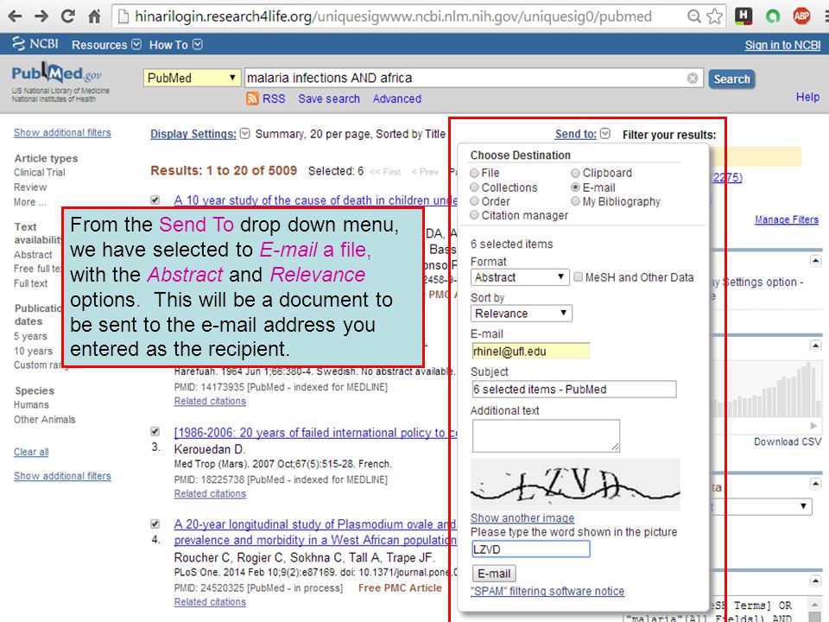Select the E-mail destination radio button
The width and height of the screenshot is (829, 622).
575,187
